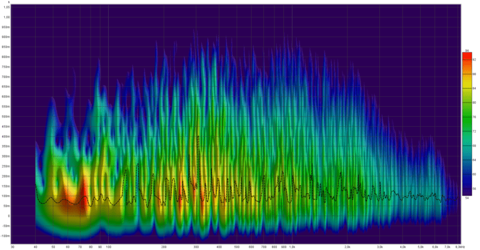Click the 0 label on time axis

pyautogui.click(x=9, y=216)
